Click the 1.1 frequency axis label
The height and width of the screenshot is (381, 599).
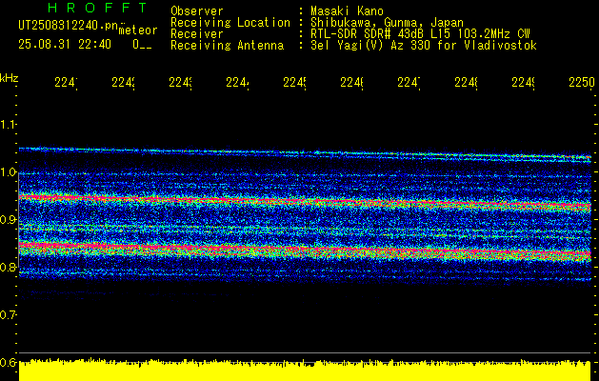[8, 124]
